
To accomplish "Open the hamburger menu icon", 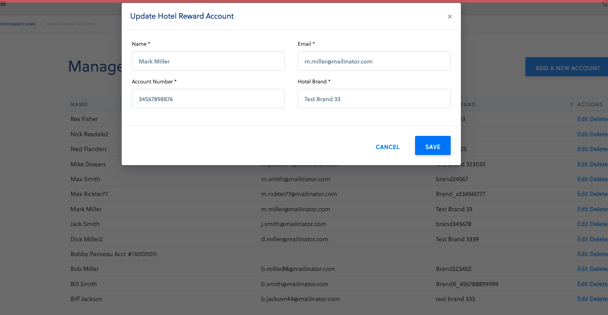I will (x=3, y=4).
